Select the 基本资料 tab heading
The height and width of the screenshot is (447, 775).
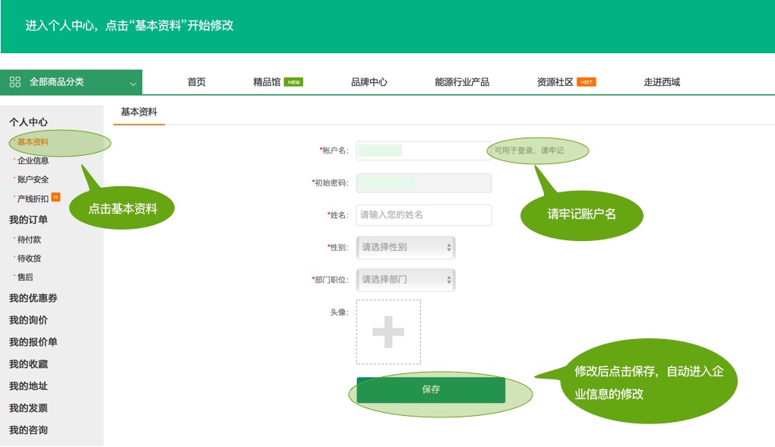pyautogui.click(x=139, y=111)
